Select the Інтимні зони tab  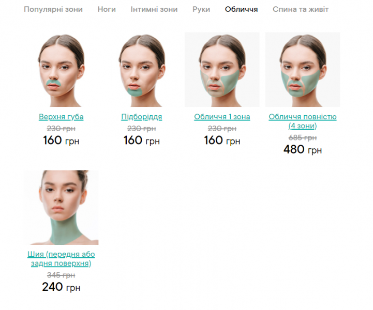154,9
